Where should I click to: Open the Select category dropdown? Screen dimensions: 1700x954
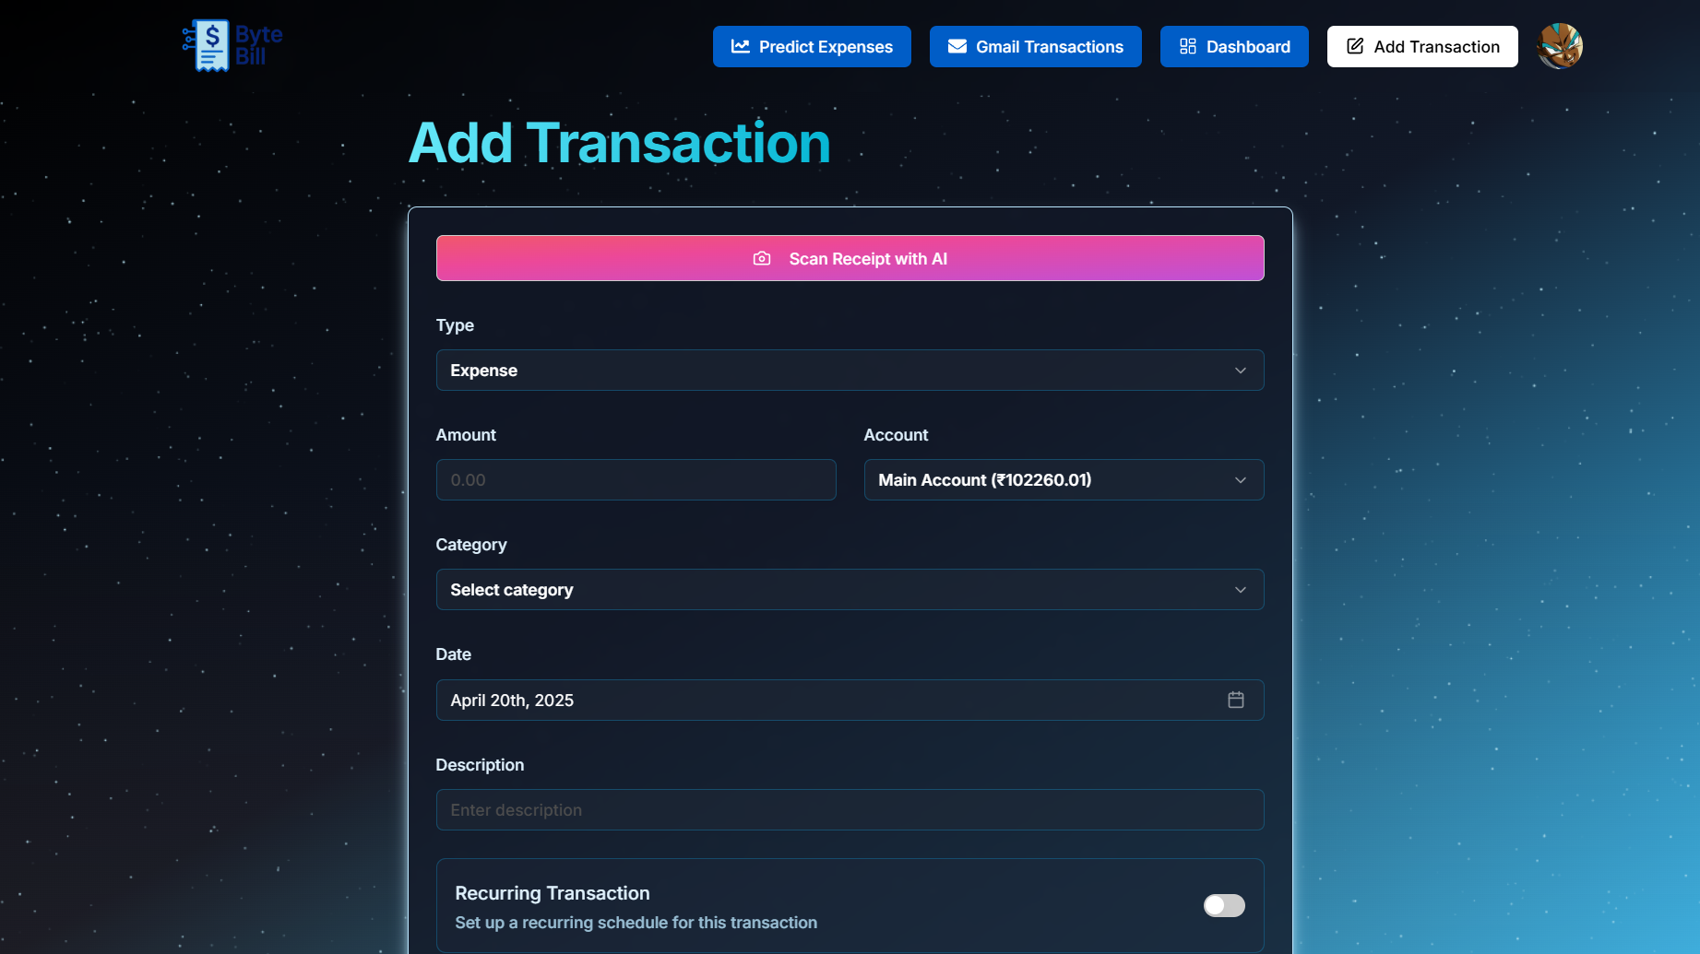pyautogui.click(x=849, y=589)
